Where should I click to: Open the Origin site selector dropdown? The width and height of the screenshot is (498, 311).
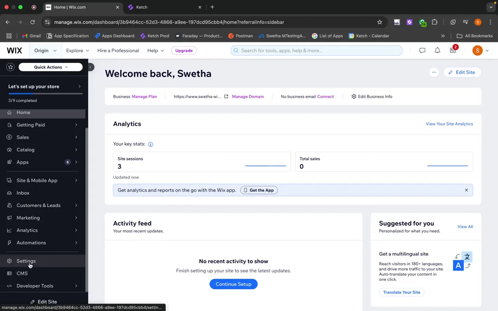(46, 51)
